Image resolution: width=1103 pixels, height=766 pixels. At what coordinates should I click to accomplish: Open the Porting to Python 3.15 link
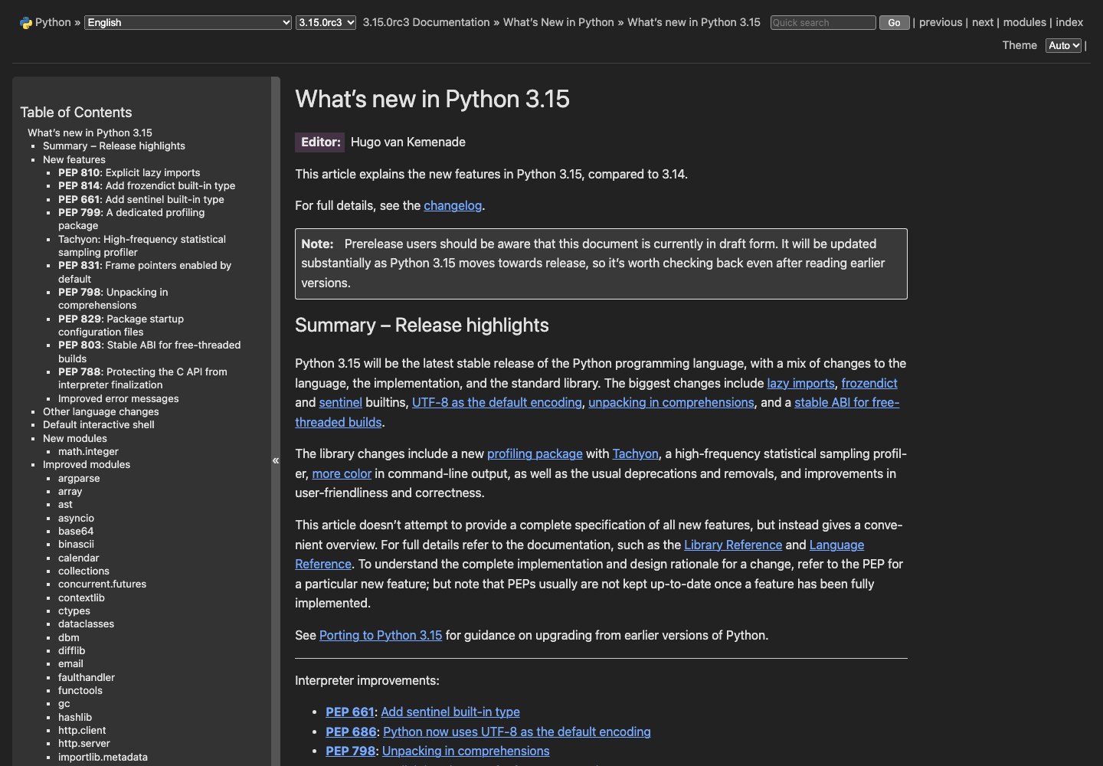381,635
